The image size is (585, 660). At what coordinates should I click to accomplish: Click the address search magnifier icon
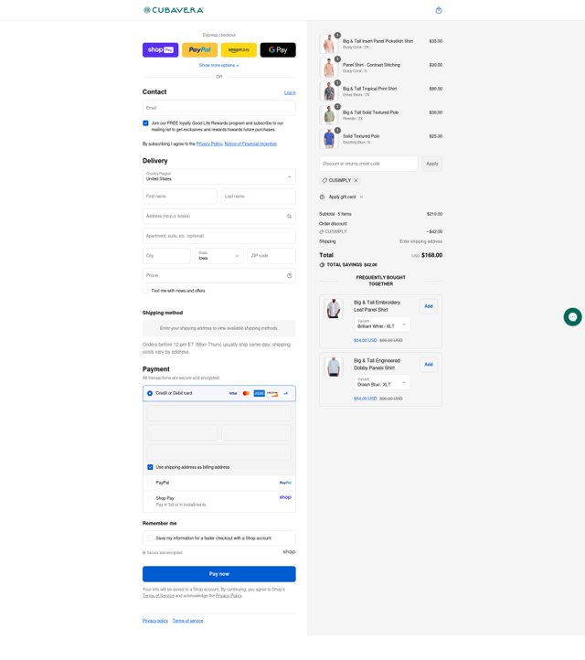[289, 217]
